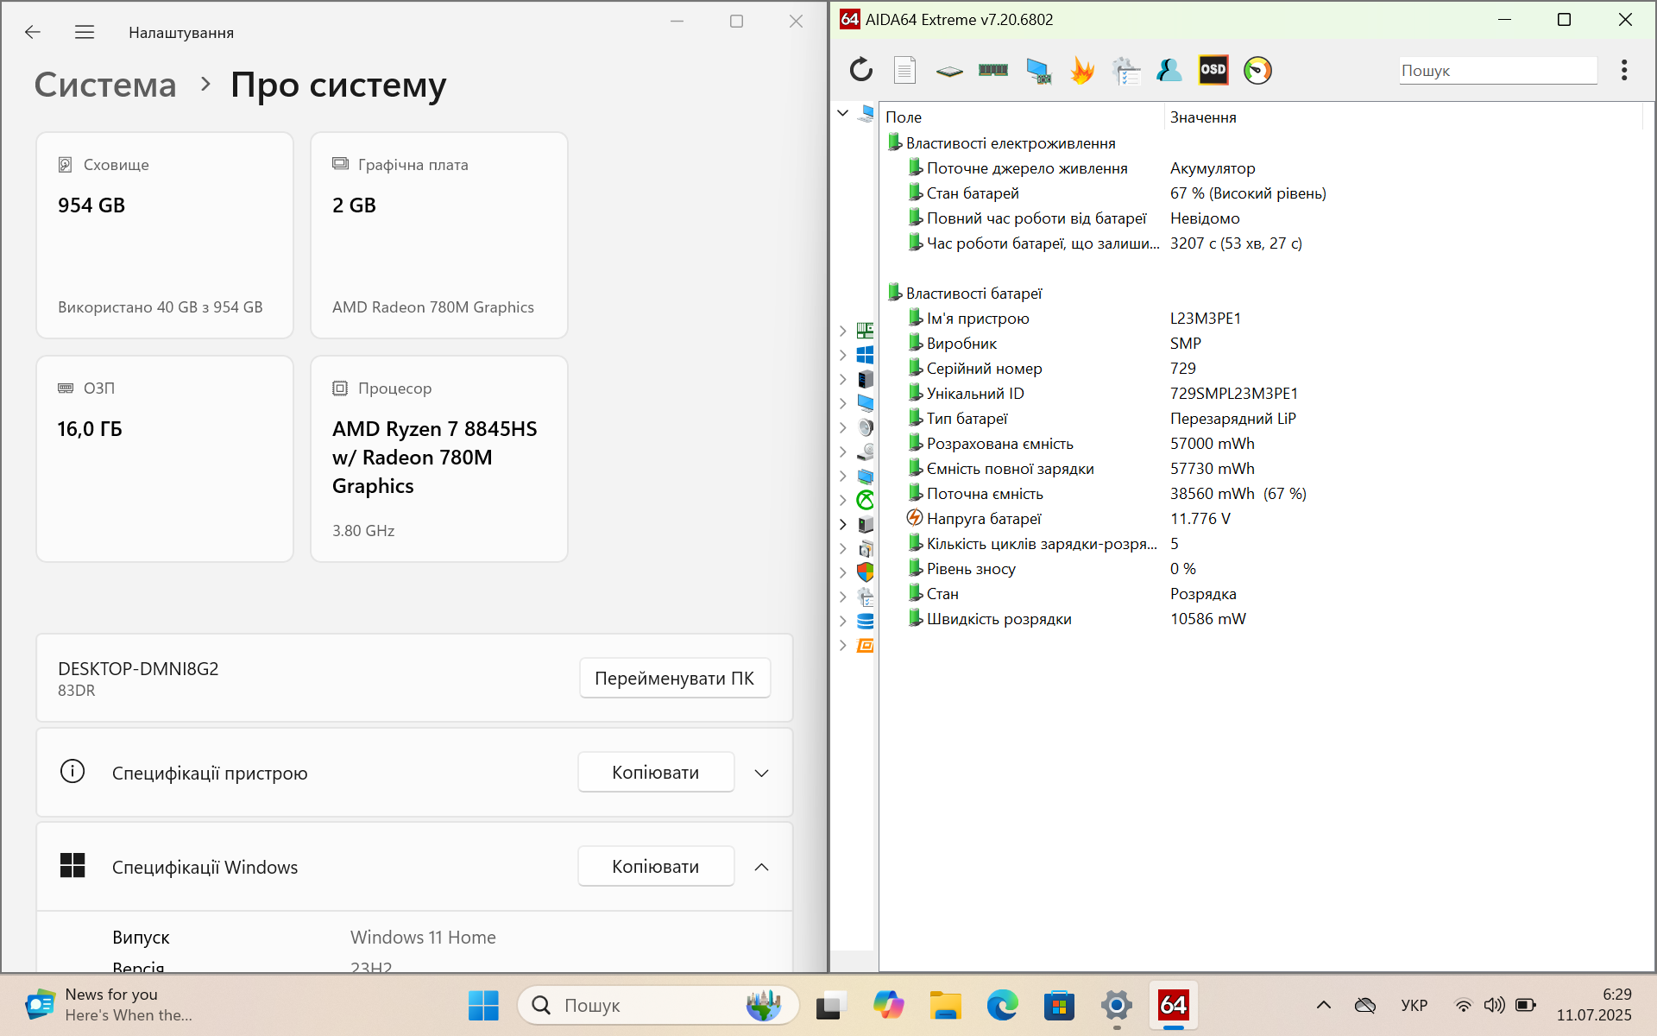Navigate to Система breadcrumb link
1657x1036 pixels.
105,85
